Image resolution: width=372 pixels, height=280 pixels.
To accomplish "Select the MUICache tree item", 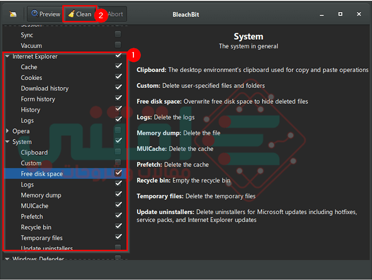I will click(35, 206).
